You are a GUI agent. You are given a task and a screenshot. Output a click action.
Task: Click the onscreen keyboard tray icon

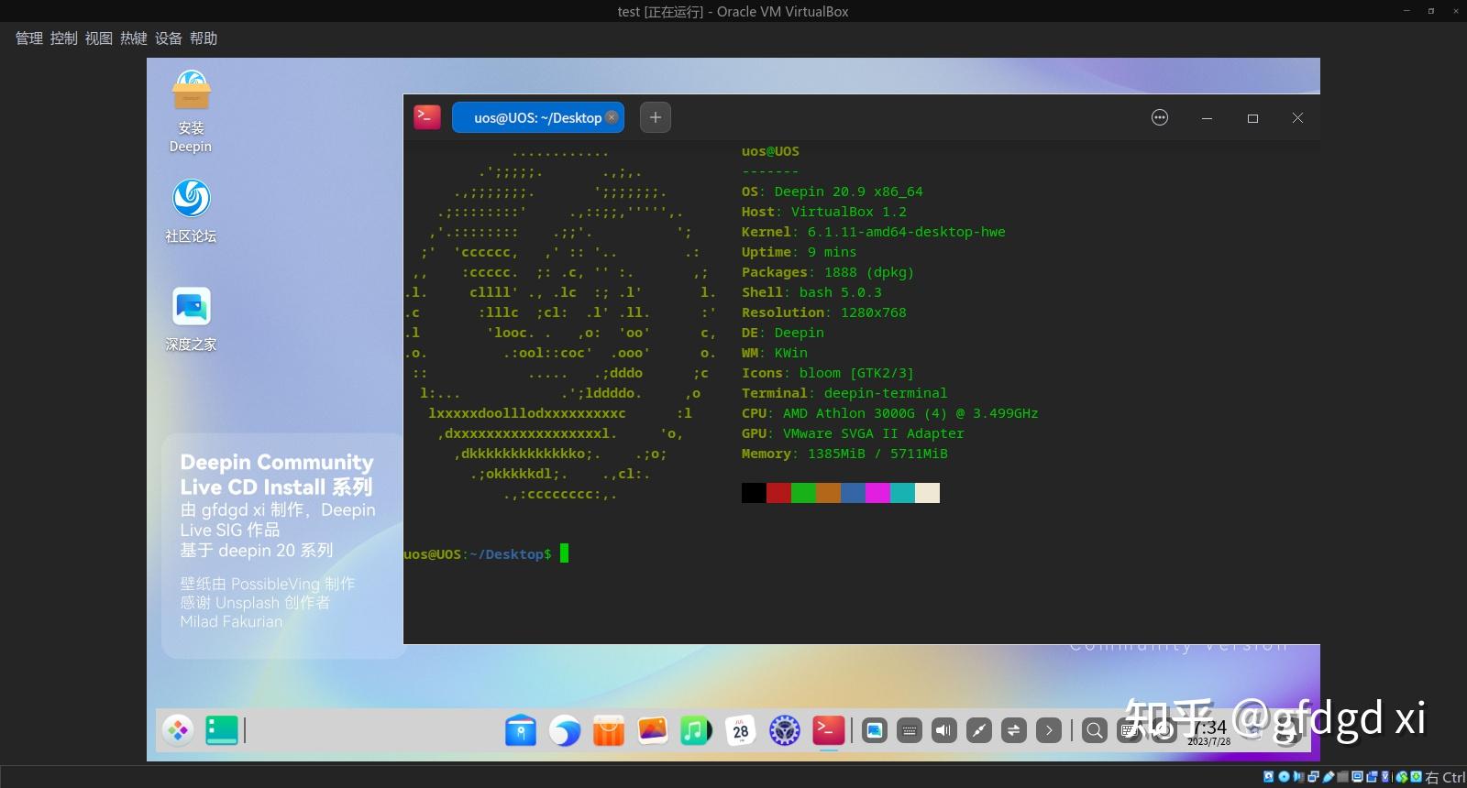click(x=910, y=730)
